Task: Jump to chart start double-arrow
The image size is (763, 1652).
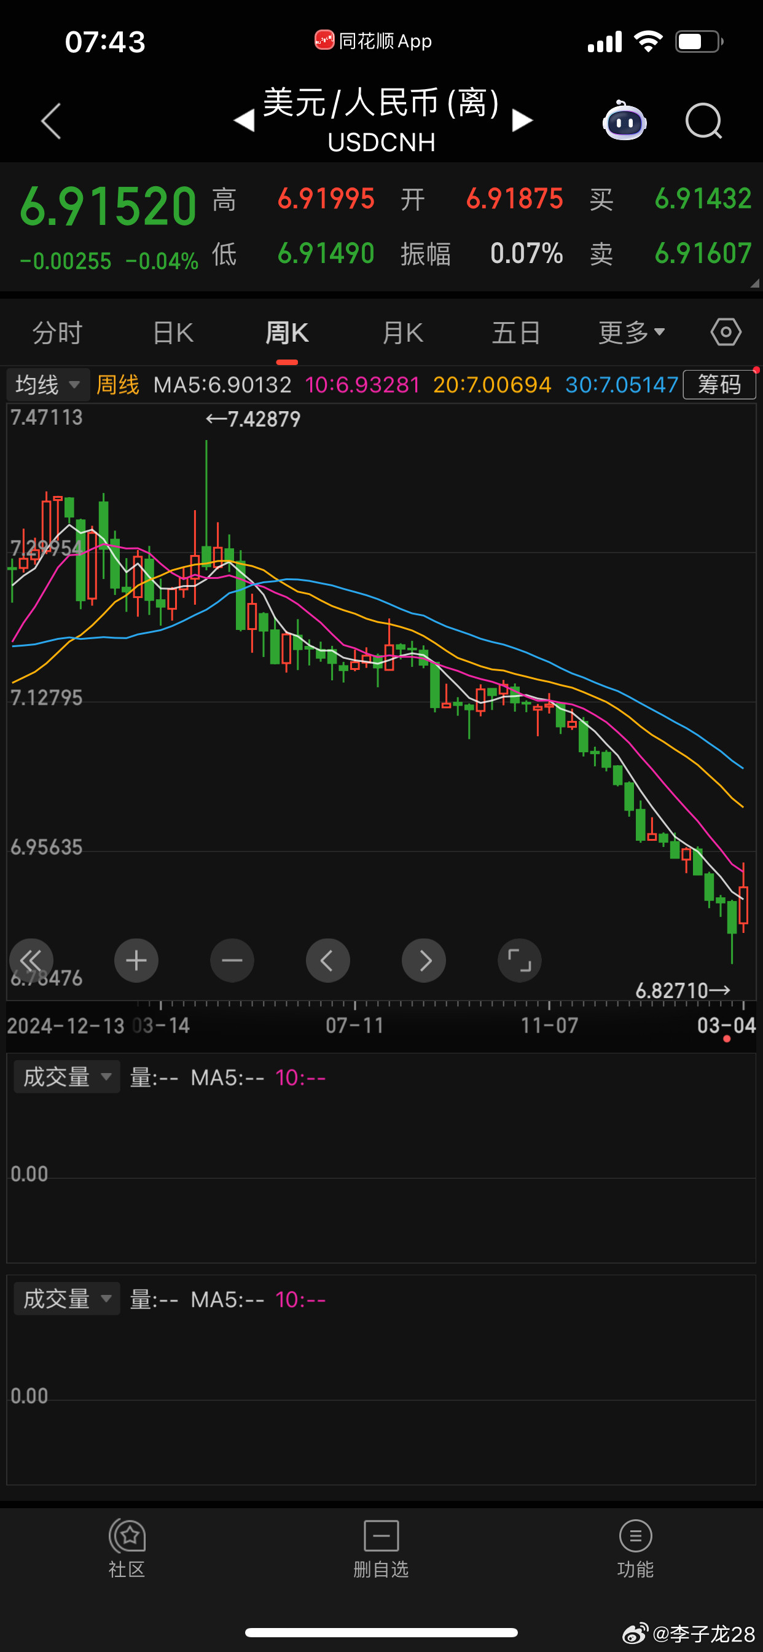Action: 31,960
